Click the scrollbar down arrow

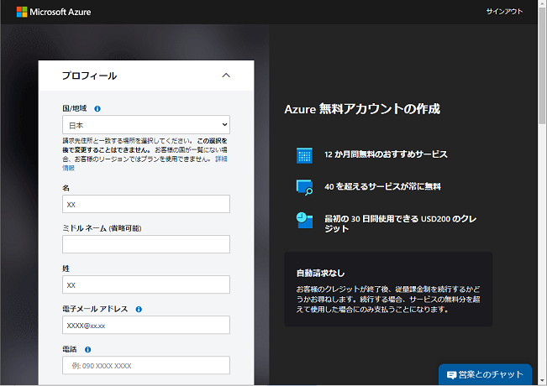542,382
